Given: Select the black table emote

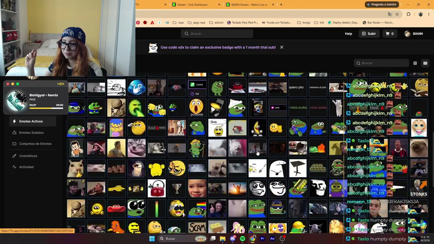Looking at the screenshot, I should (x=298, y=168).
